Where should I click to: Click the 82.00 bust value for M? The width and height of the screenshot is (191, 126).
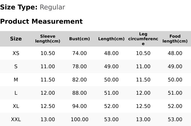click(79, 80)
